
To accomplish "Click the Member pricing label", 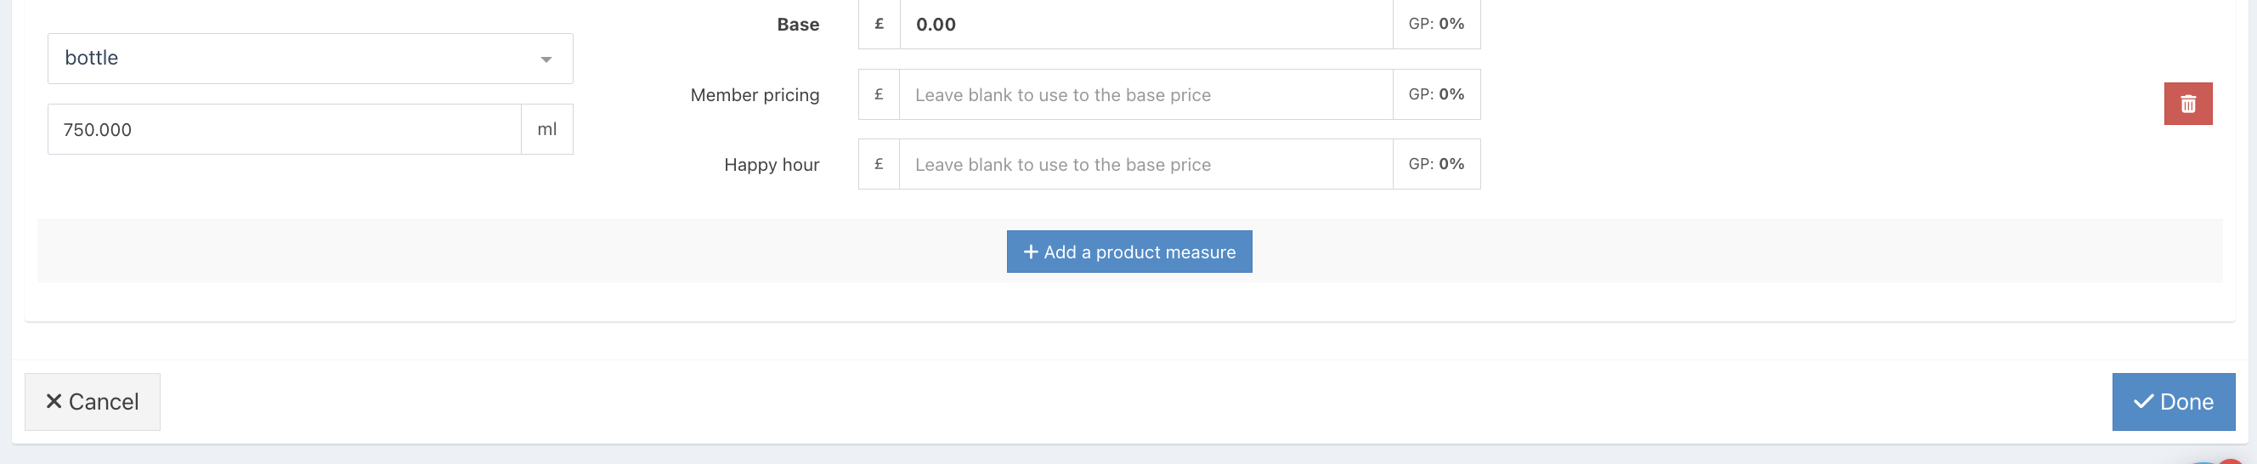I will coord(755,95).
